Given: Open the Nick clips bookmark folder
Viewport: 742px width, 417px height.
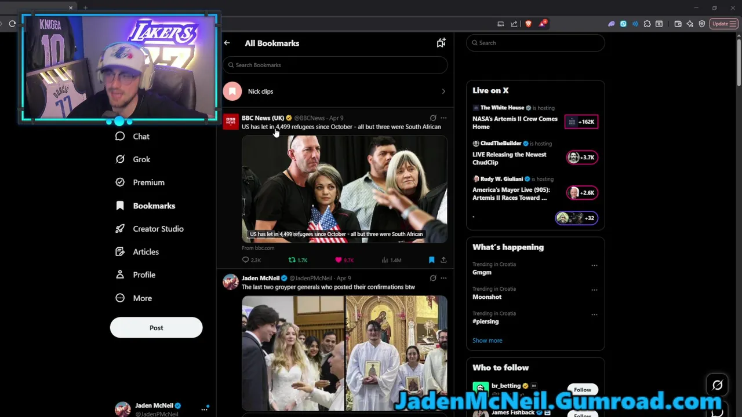Looking at the screenshot, I should pyautogui.click(x=335, y=92).
